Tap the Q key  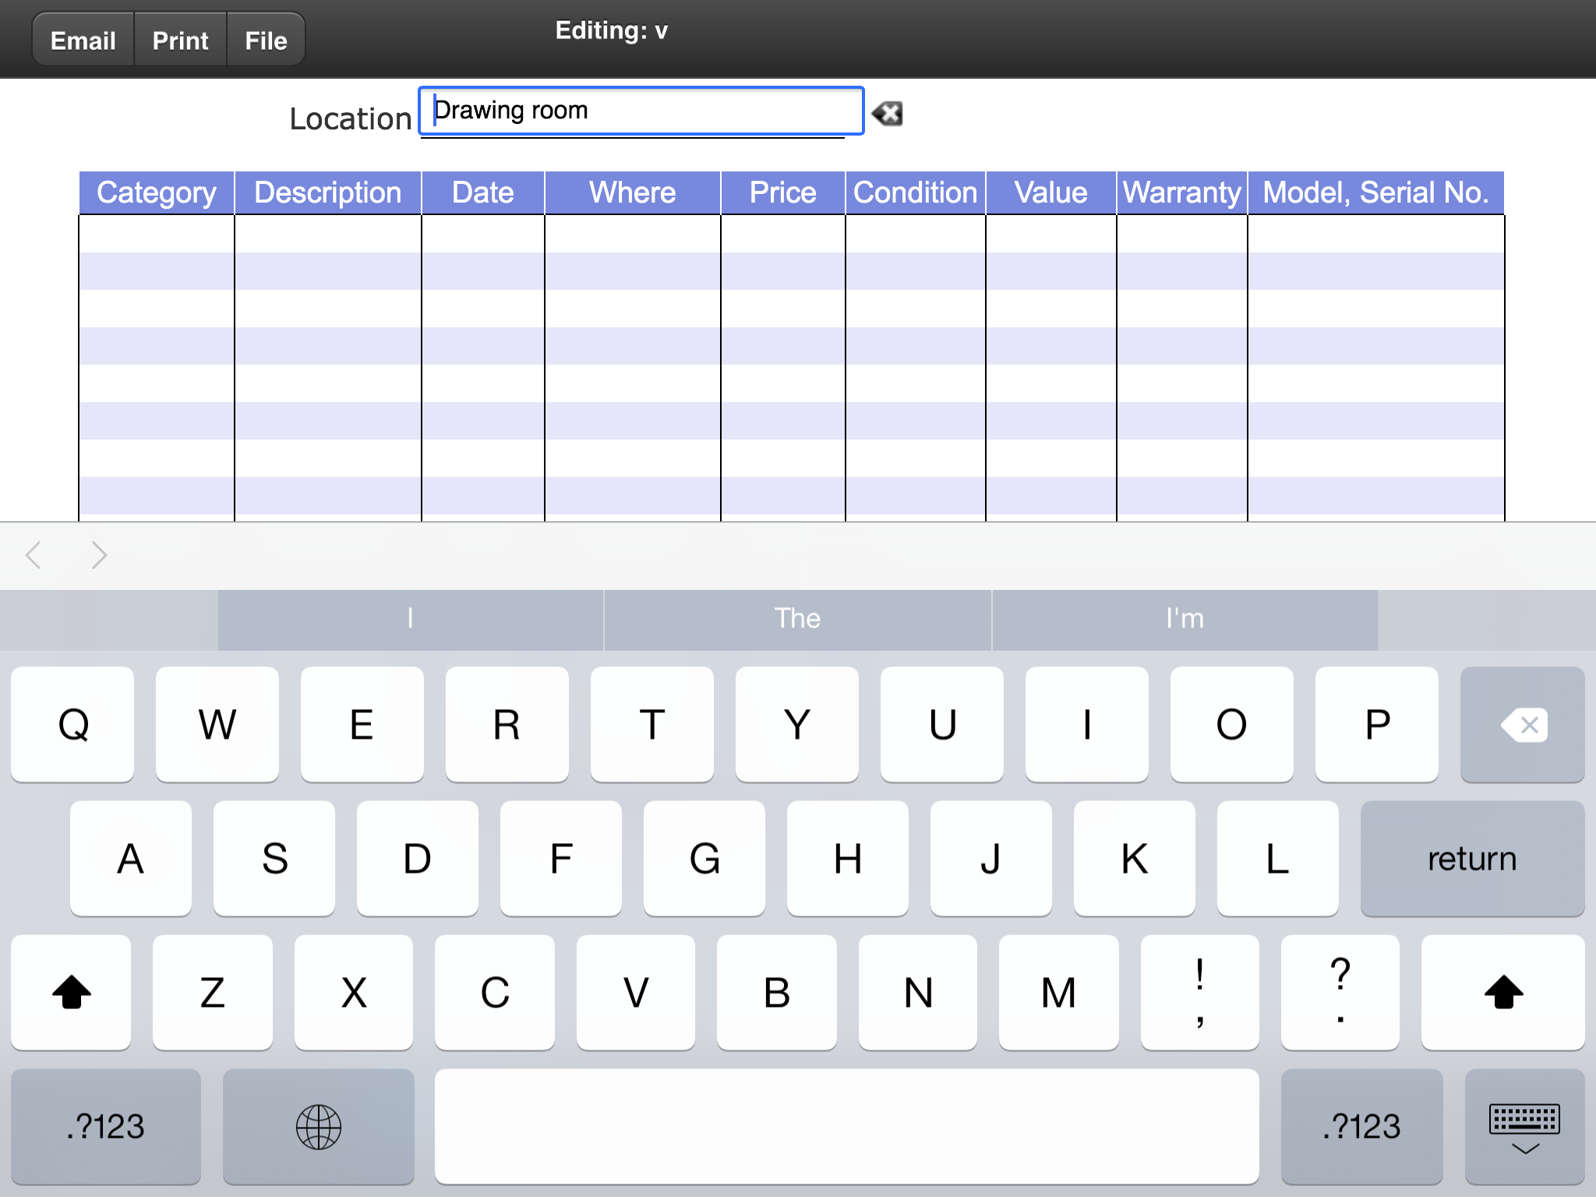point(72,724)
